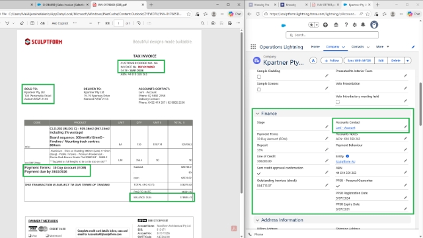Edit the Stage field pencil
Viewport: 423px width, 238px height.
[x=327, y=126]
